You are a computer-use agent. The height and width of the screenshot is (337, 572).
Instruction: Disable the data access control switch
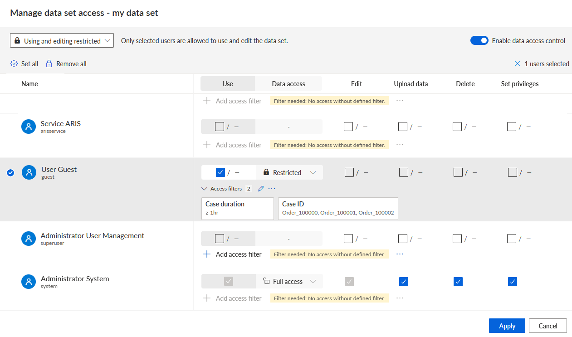[479, 40]
